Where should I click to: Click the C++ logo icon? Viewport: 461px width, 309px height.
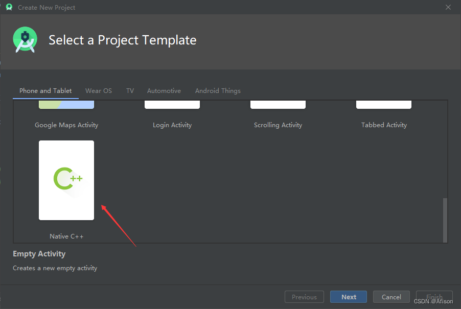(68, 178)
